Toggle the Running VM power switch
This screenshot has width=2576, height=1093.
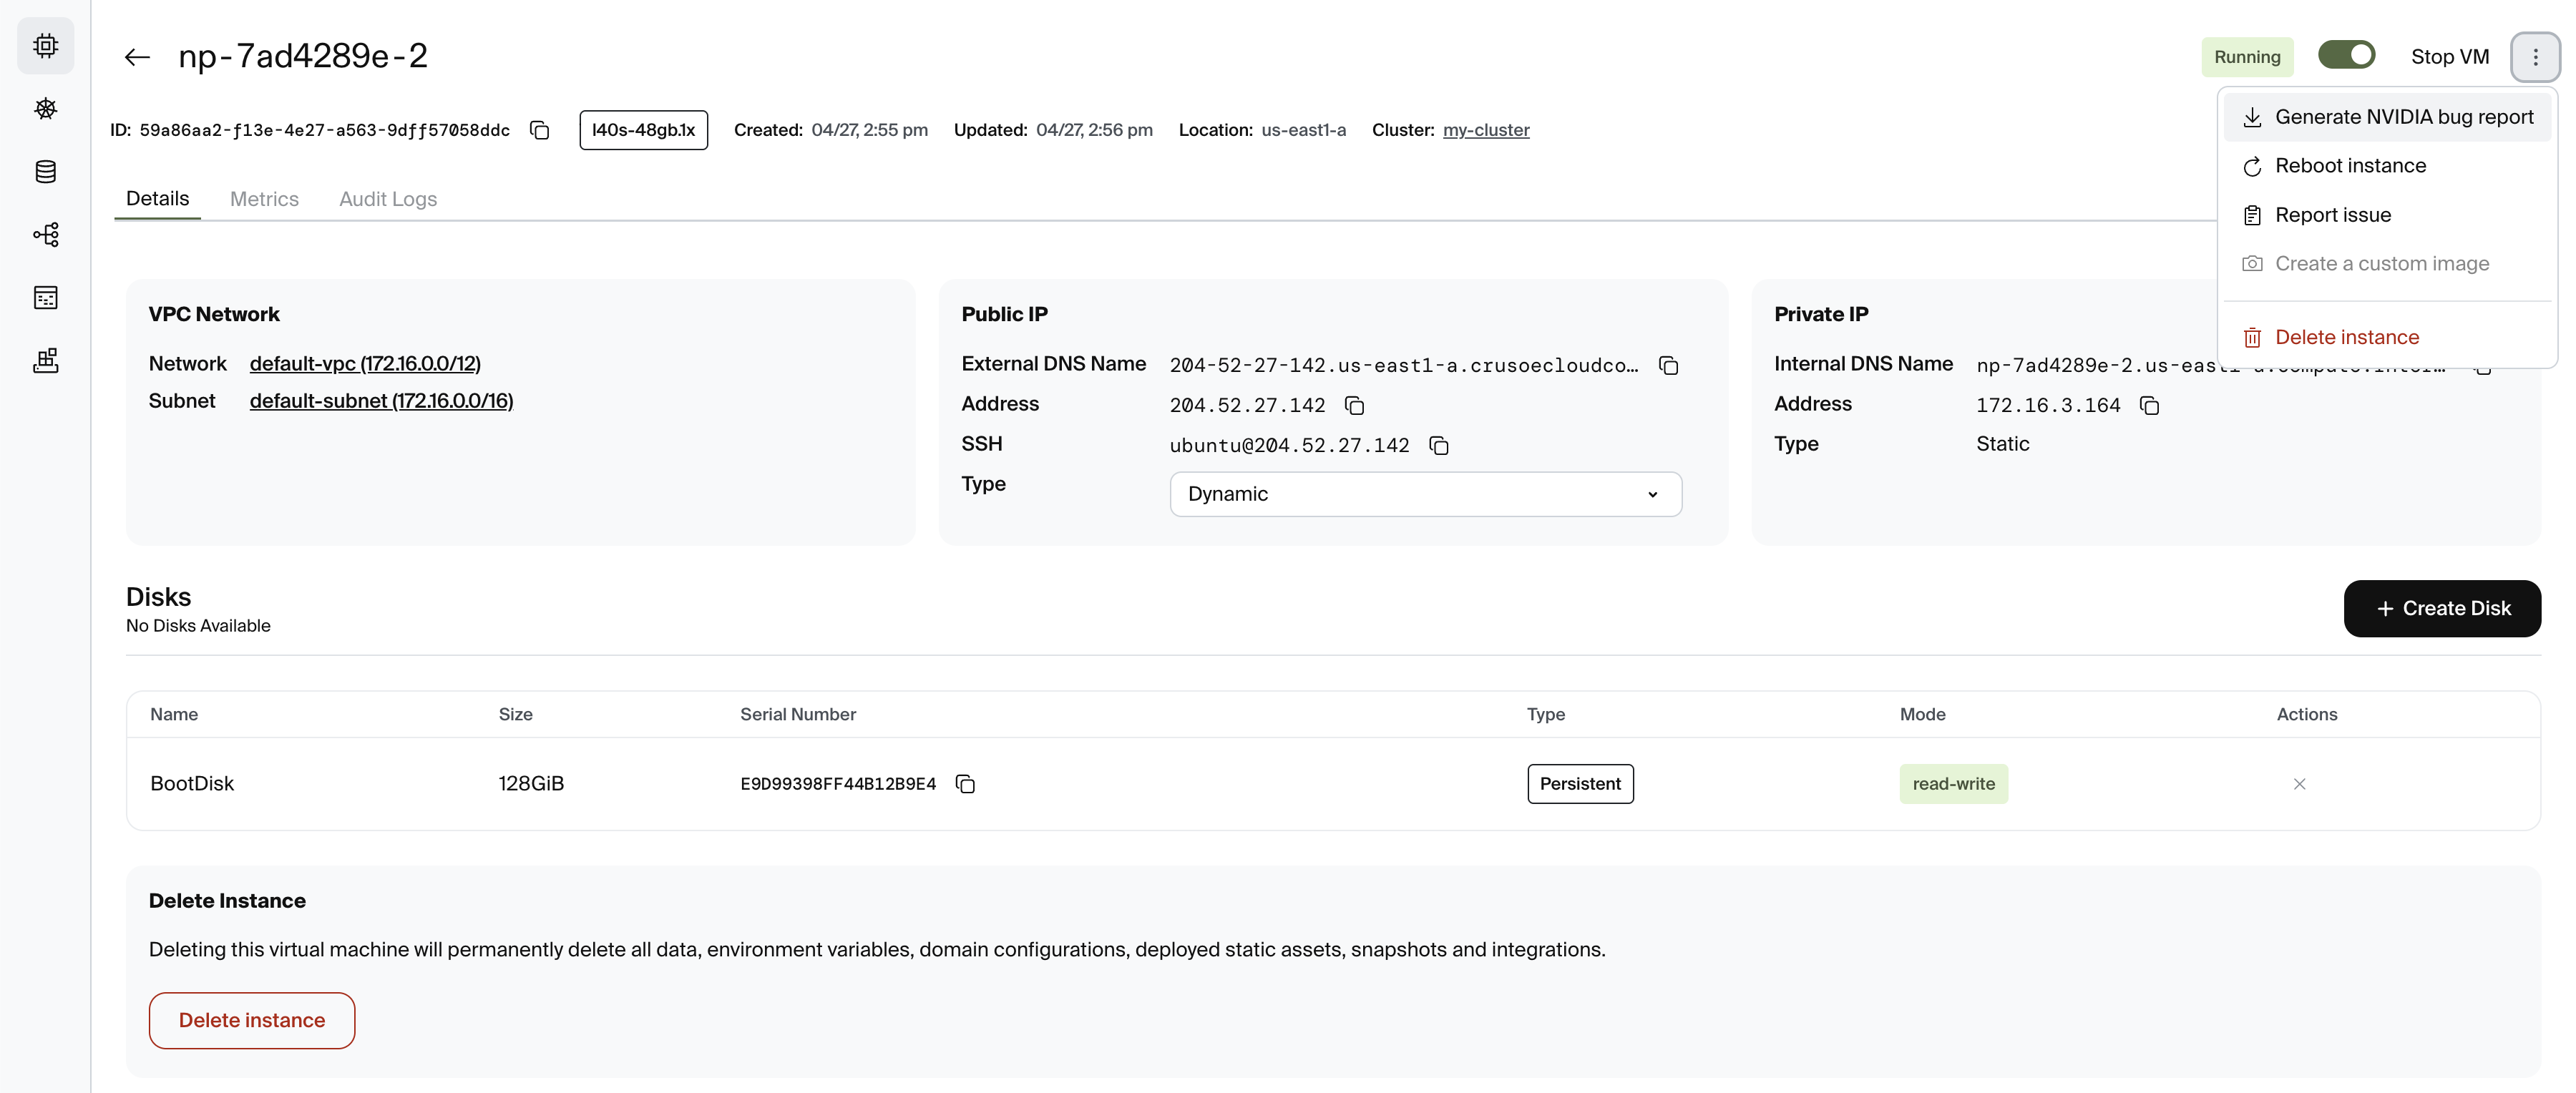(2346, 55)
